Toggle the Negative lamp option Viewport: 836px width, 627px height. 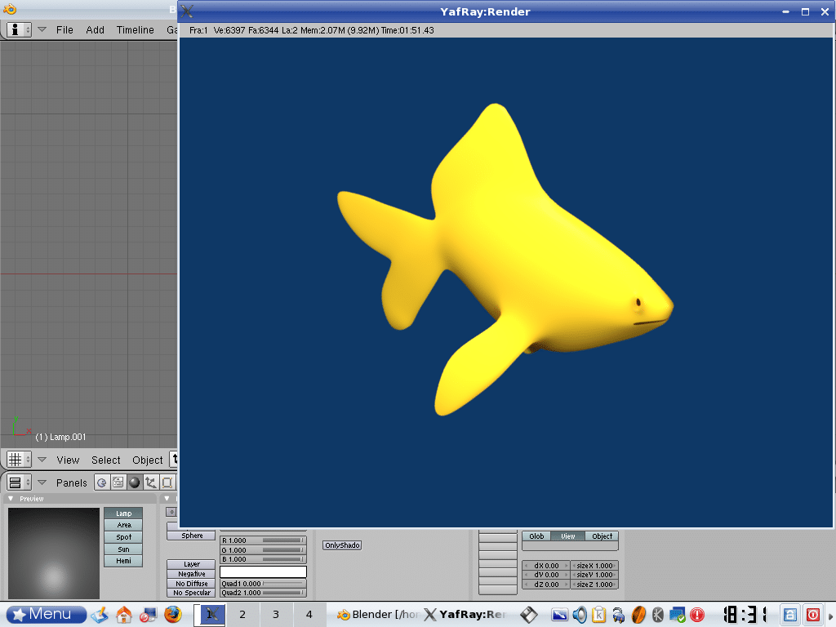coord(191,574)
